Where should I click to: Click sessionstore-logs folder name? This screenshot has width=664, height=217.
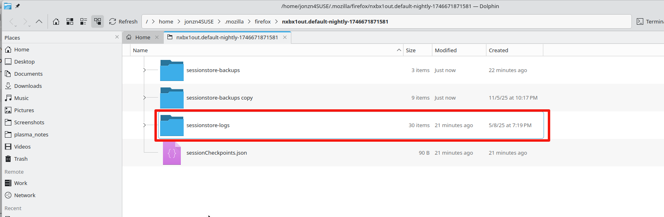[x=208, y=125]
